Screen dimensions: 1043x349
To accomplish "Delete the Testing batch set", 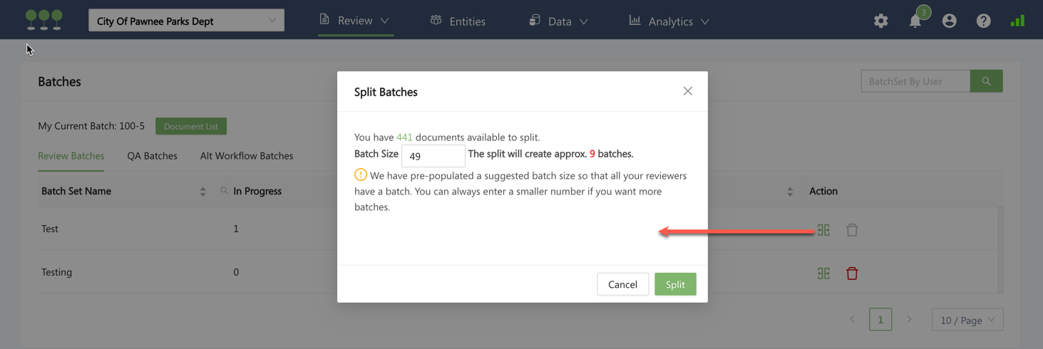I will coord(852,273).
